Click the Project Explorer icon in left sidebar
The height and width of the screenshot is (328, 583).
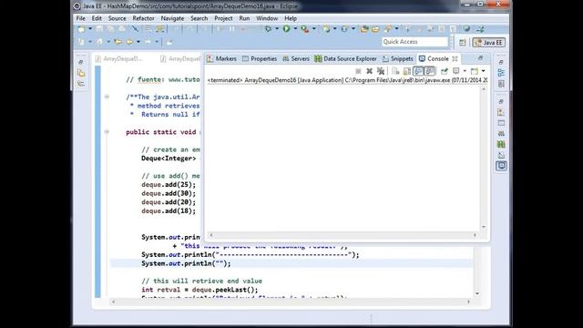pyautogui.click(x=81, y=73)
